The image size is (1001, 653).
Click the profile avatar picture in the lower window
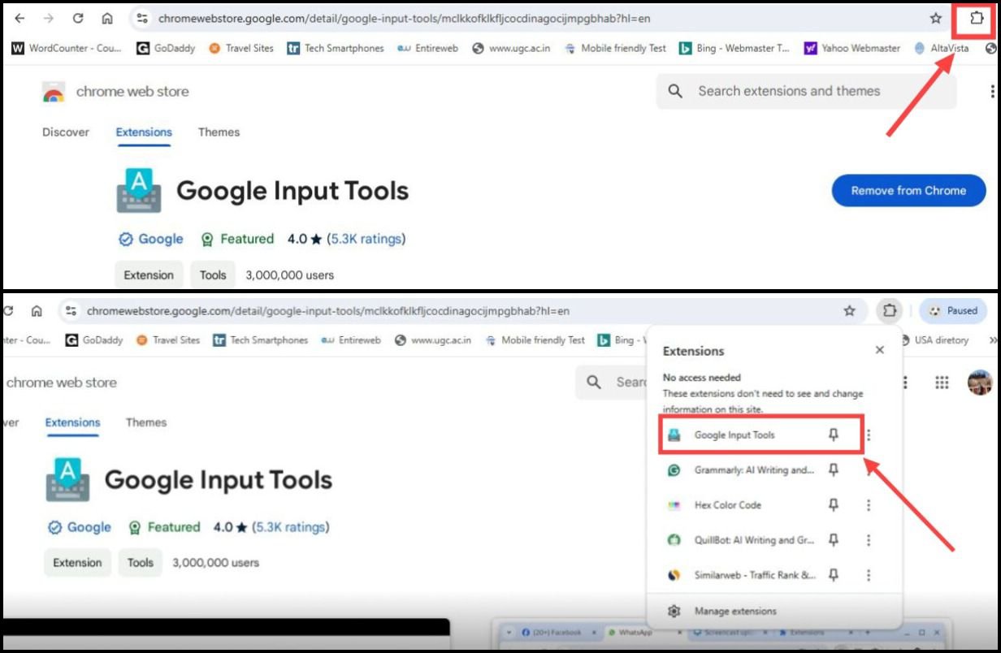980,383
